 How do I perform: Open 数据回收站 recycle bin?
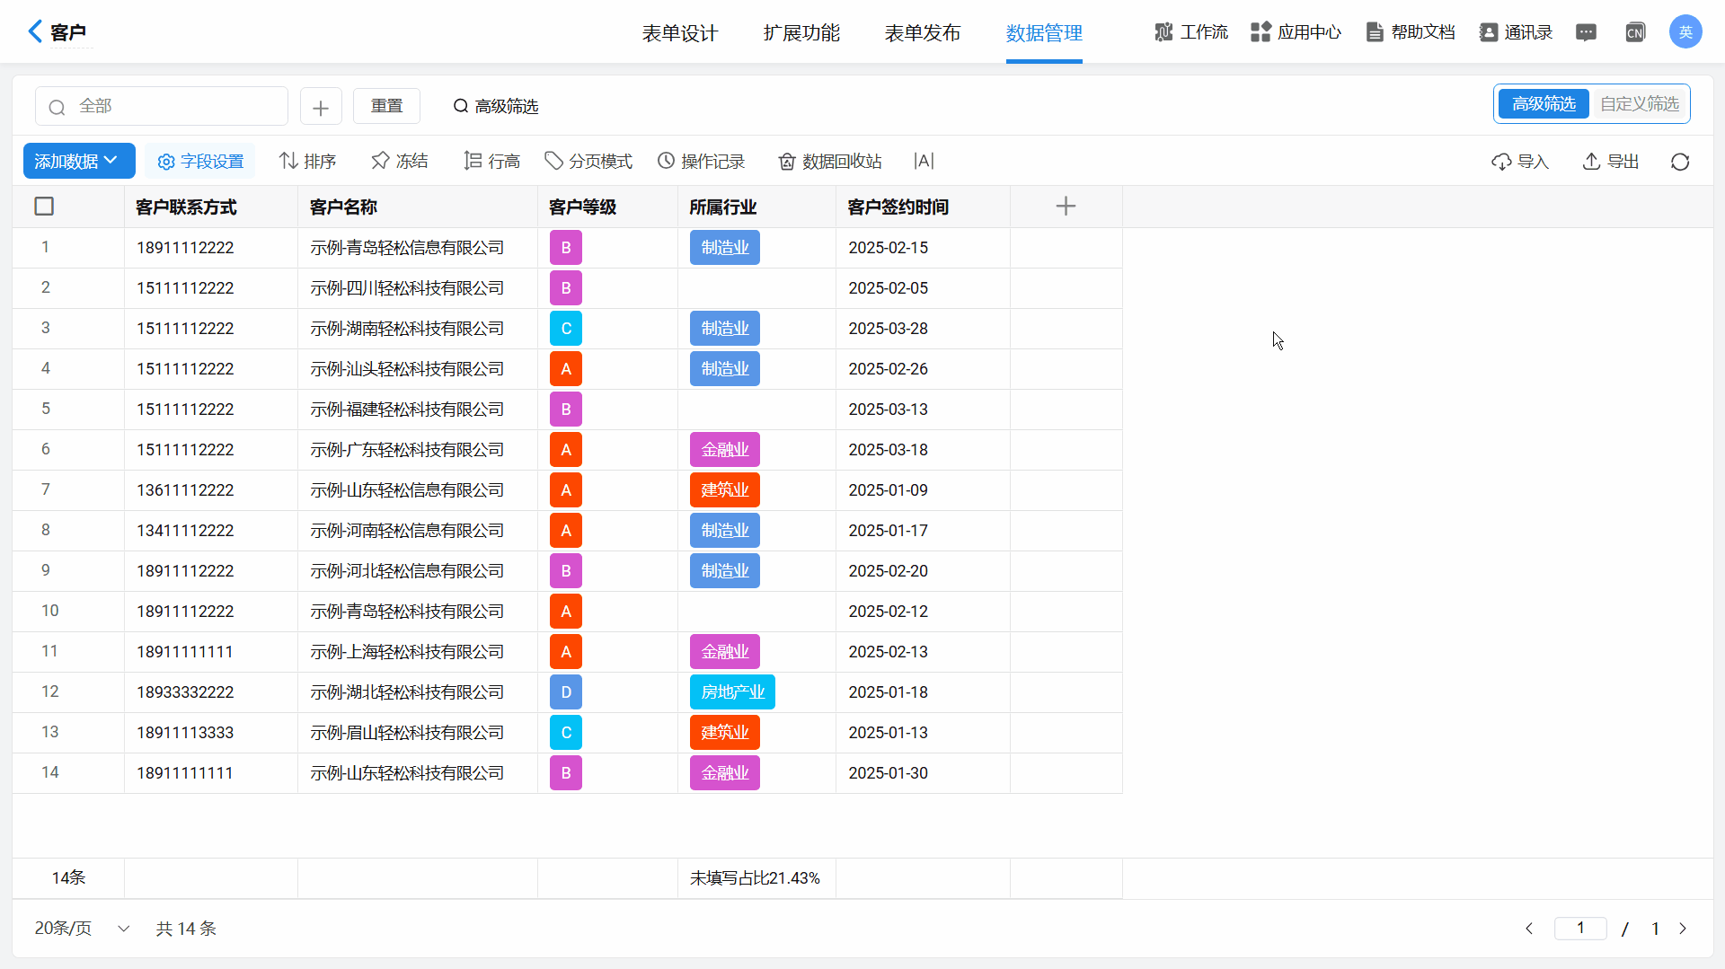point(830,161)
